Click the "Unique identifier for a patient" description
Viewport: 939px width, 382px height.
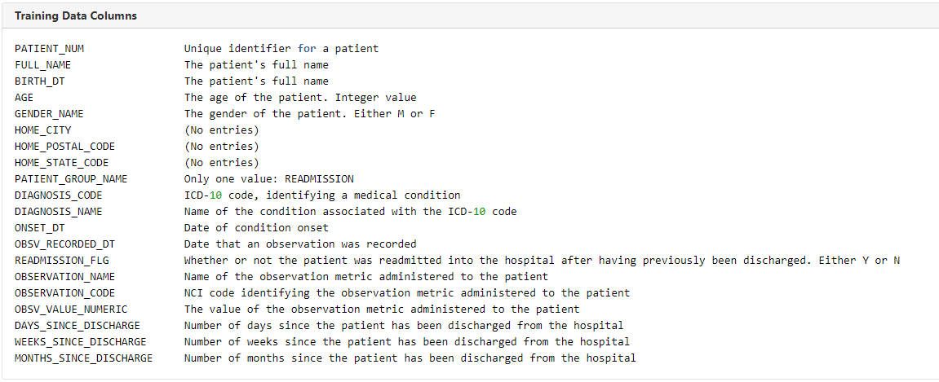(281, 49)
